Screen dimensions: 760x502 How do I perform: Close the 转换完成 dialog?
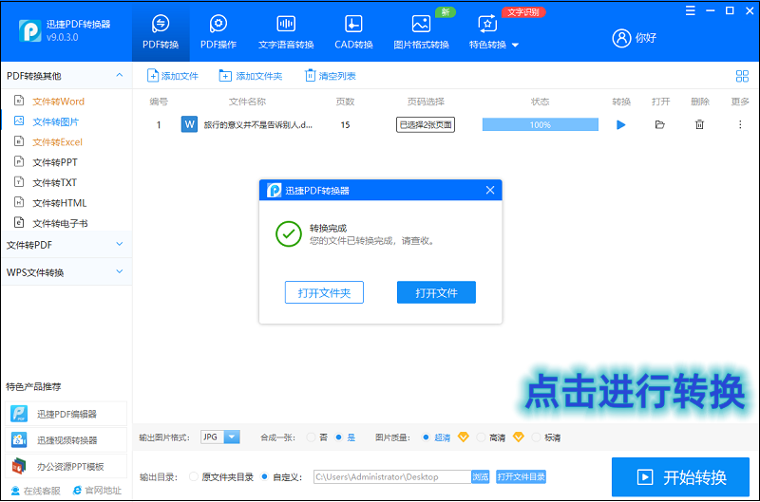pos(490,190)
